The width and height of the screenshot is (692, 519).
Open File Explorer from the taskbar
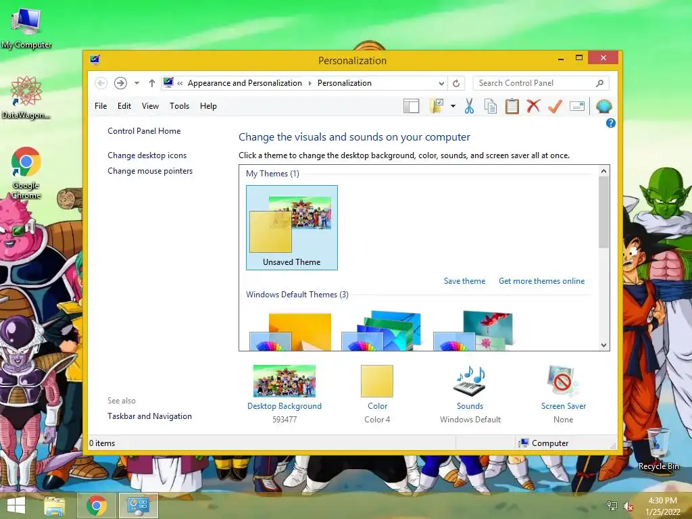click(55, 505)
